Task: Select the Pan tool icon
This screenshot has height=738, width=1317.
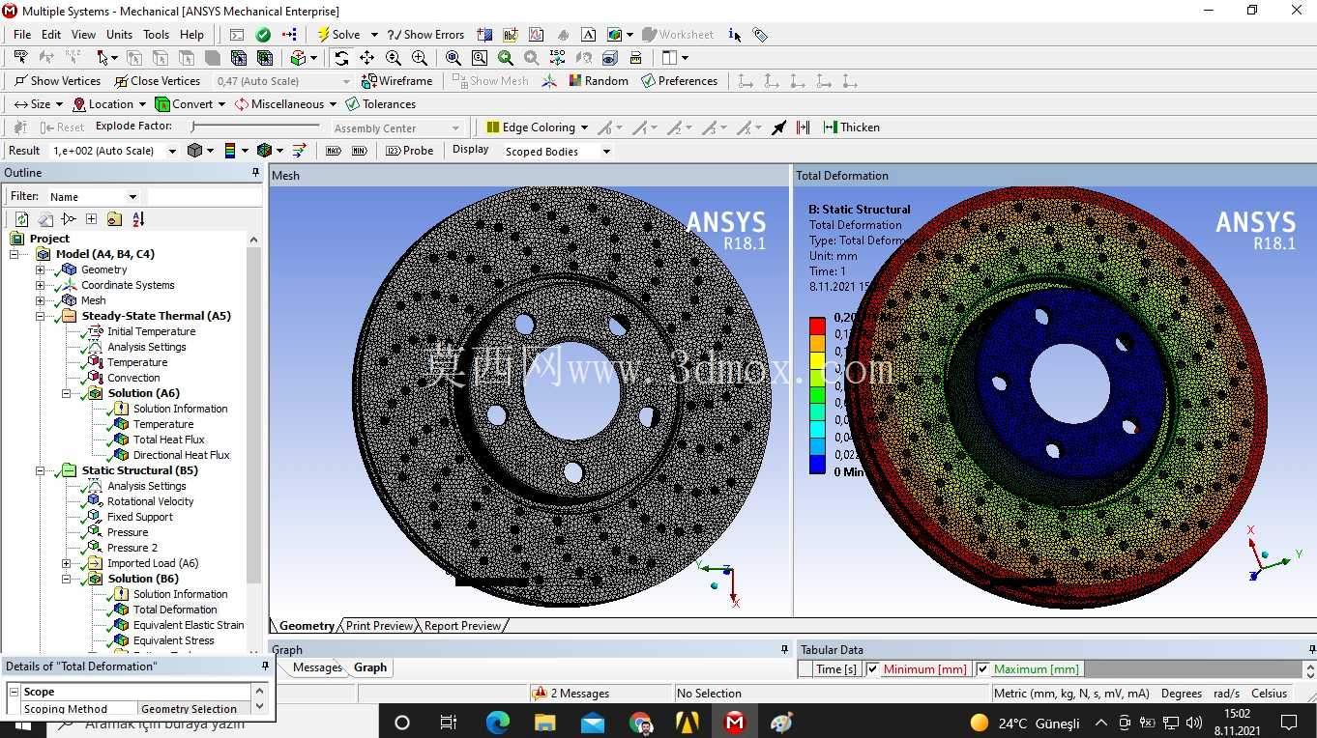Action: tap(367, 58)
